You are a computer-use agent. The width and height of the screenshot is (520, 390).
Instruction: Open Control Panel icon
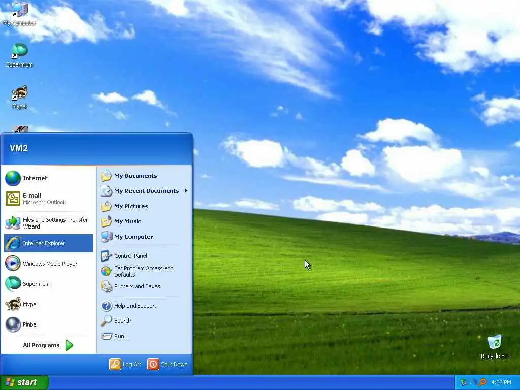click(x=107, y=256)
